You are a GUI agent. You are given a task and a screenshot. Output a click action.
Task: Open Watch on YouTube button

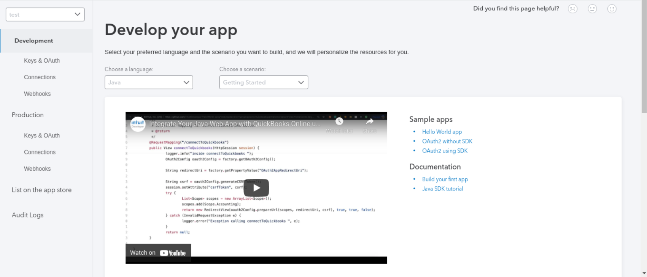[x=158, y=253]
